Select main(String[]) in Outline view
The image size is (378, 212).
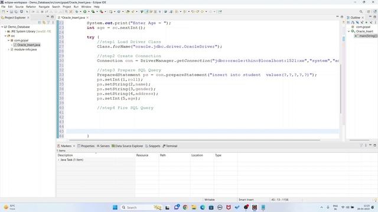pos(366,36)
